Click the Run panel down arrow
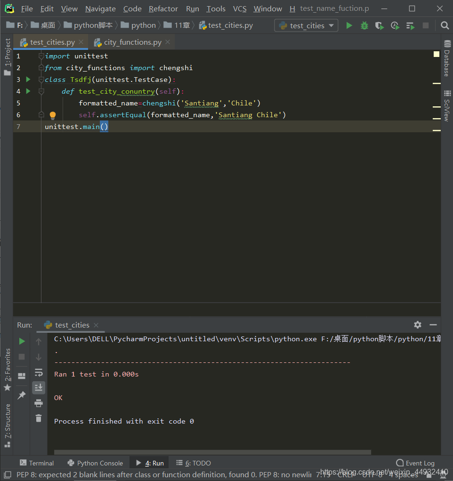The width and height of the screenshot is (453, 481). pos(38,357)
